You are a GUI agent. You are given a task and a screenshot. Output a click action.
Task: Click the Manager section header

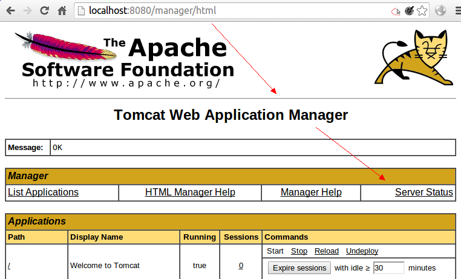coord(230,176)
